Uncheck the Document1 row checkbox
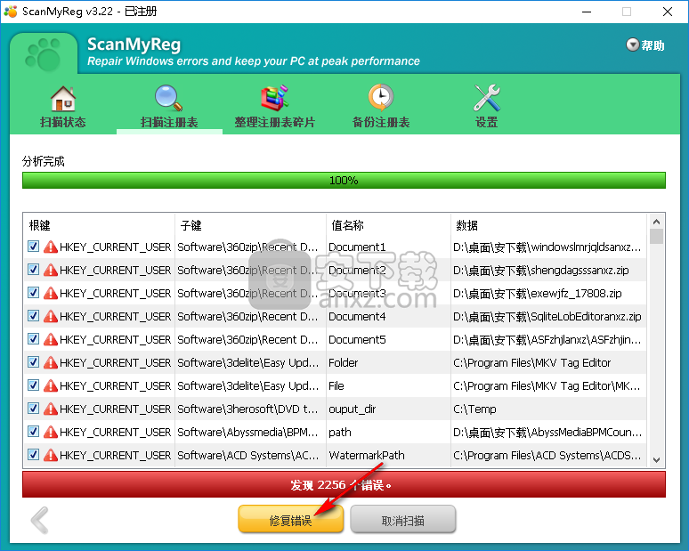The image size is (689, 551). [x=34, y=246]
